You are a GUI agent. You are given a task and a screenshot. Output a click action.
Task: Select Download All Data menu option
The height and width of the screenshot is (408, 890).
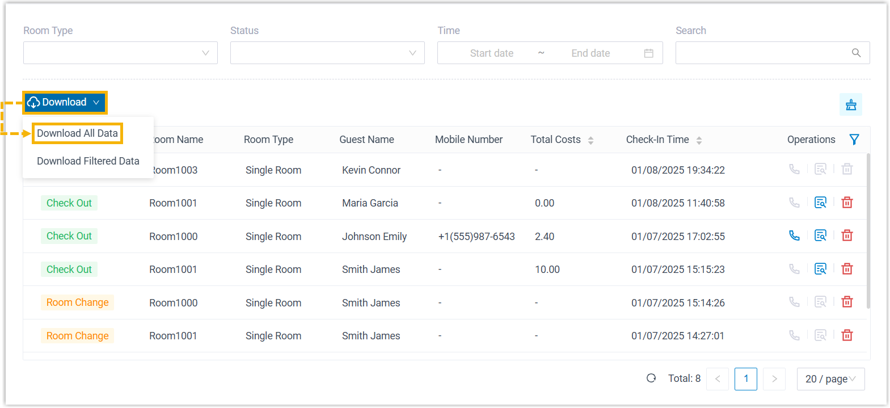pos(77,133)
